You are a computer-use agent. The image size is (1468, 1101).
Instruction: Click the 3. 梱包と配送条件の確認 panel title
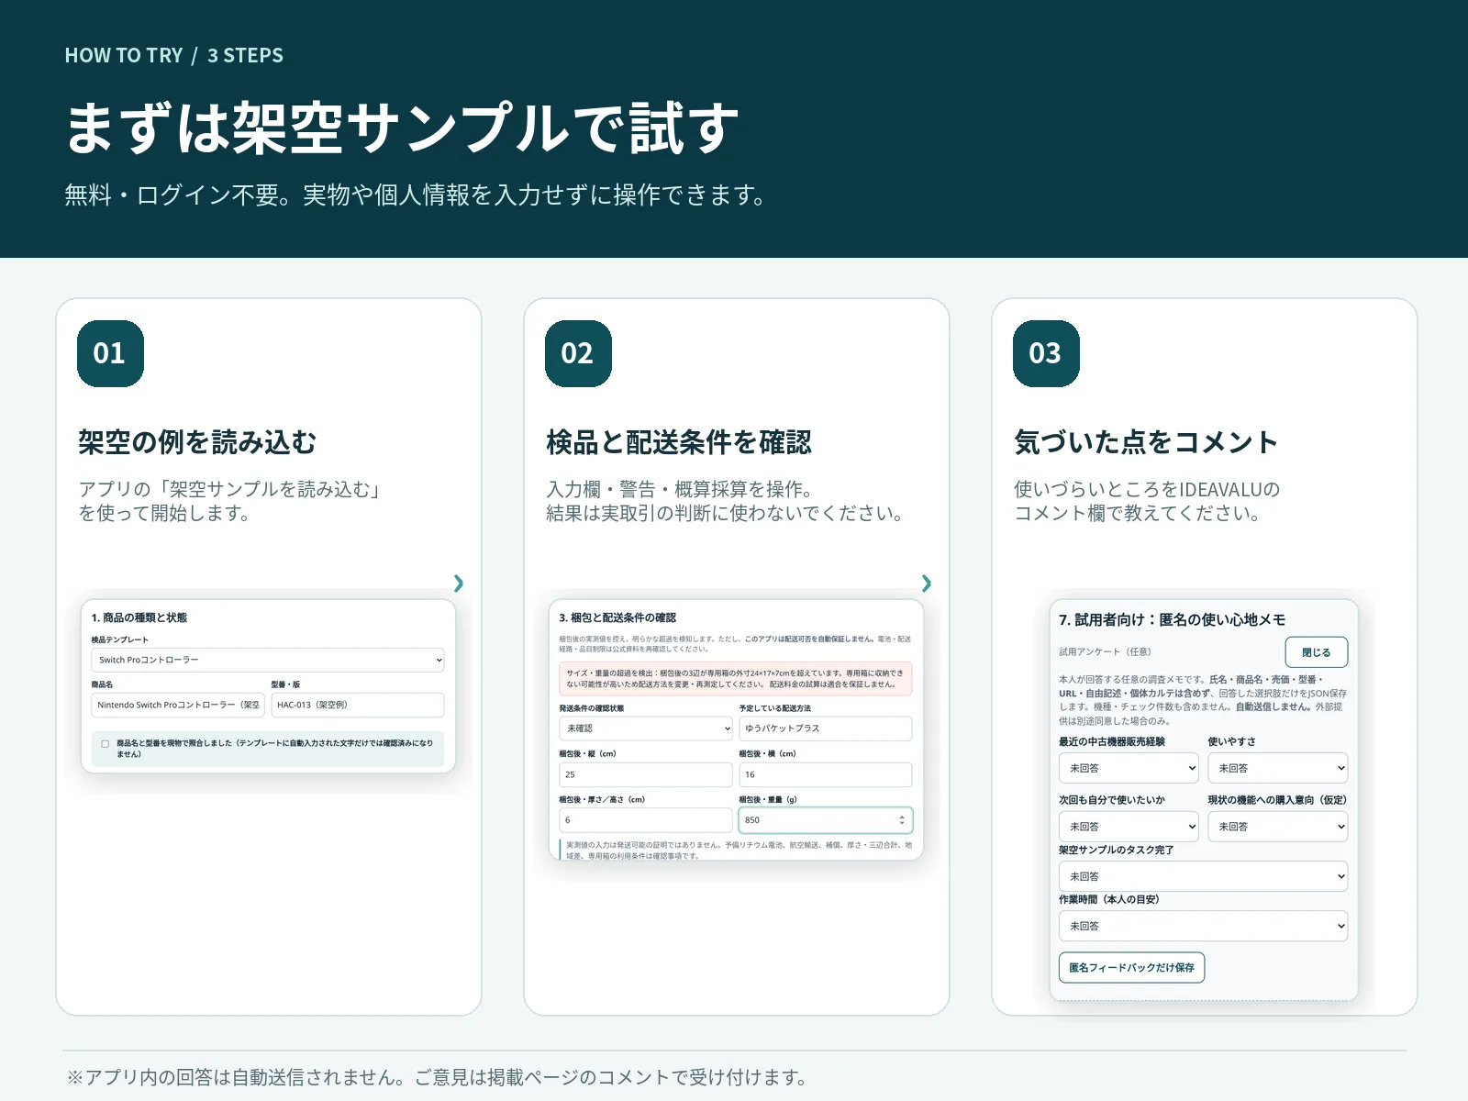point(617,617)
